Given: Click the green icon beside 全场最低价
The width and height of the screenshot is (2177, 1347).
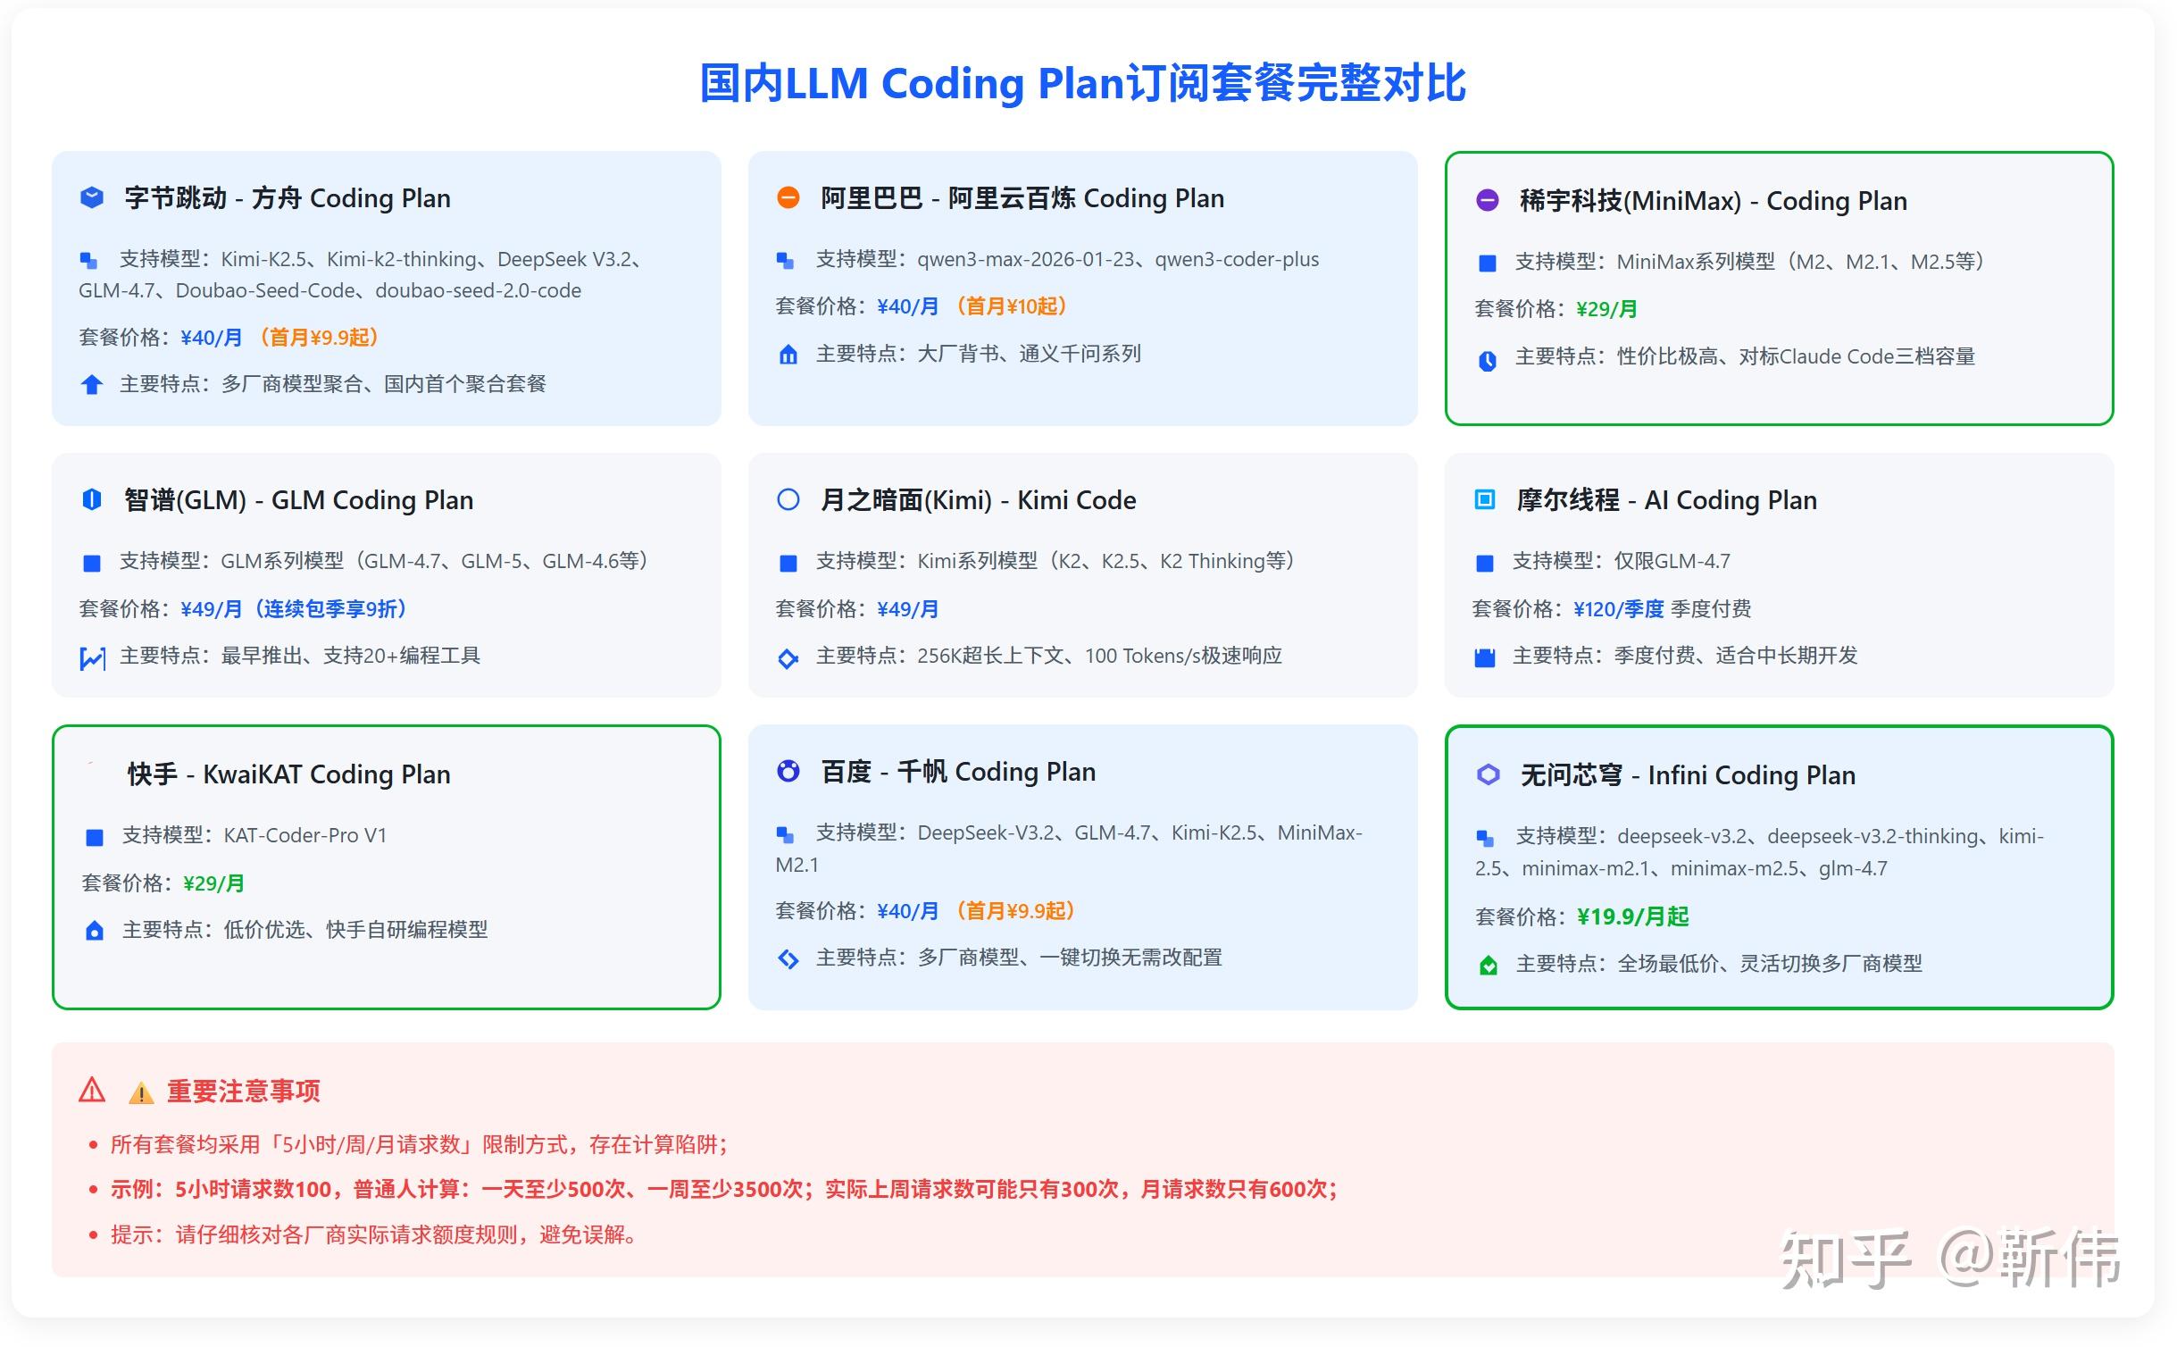Looking at the screenshot, I should [1488, 966].
